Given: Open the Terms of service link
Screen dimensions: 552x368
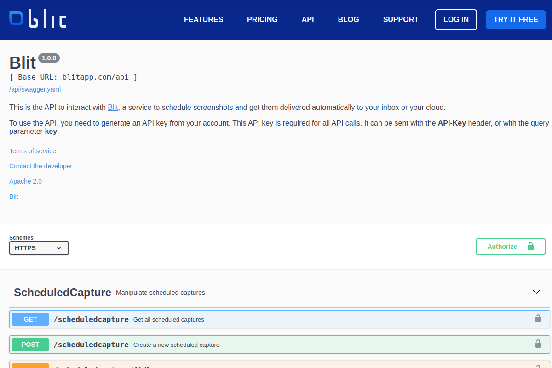Looking at the screenshot, I should coord(33,151).
